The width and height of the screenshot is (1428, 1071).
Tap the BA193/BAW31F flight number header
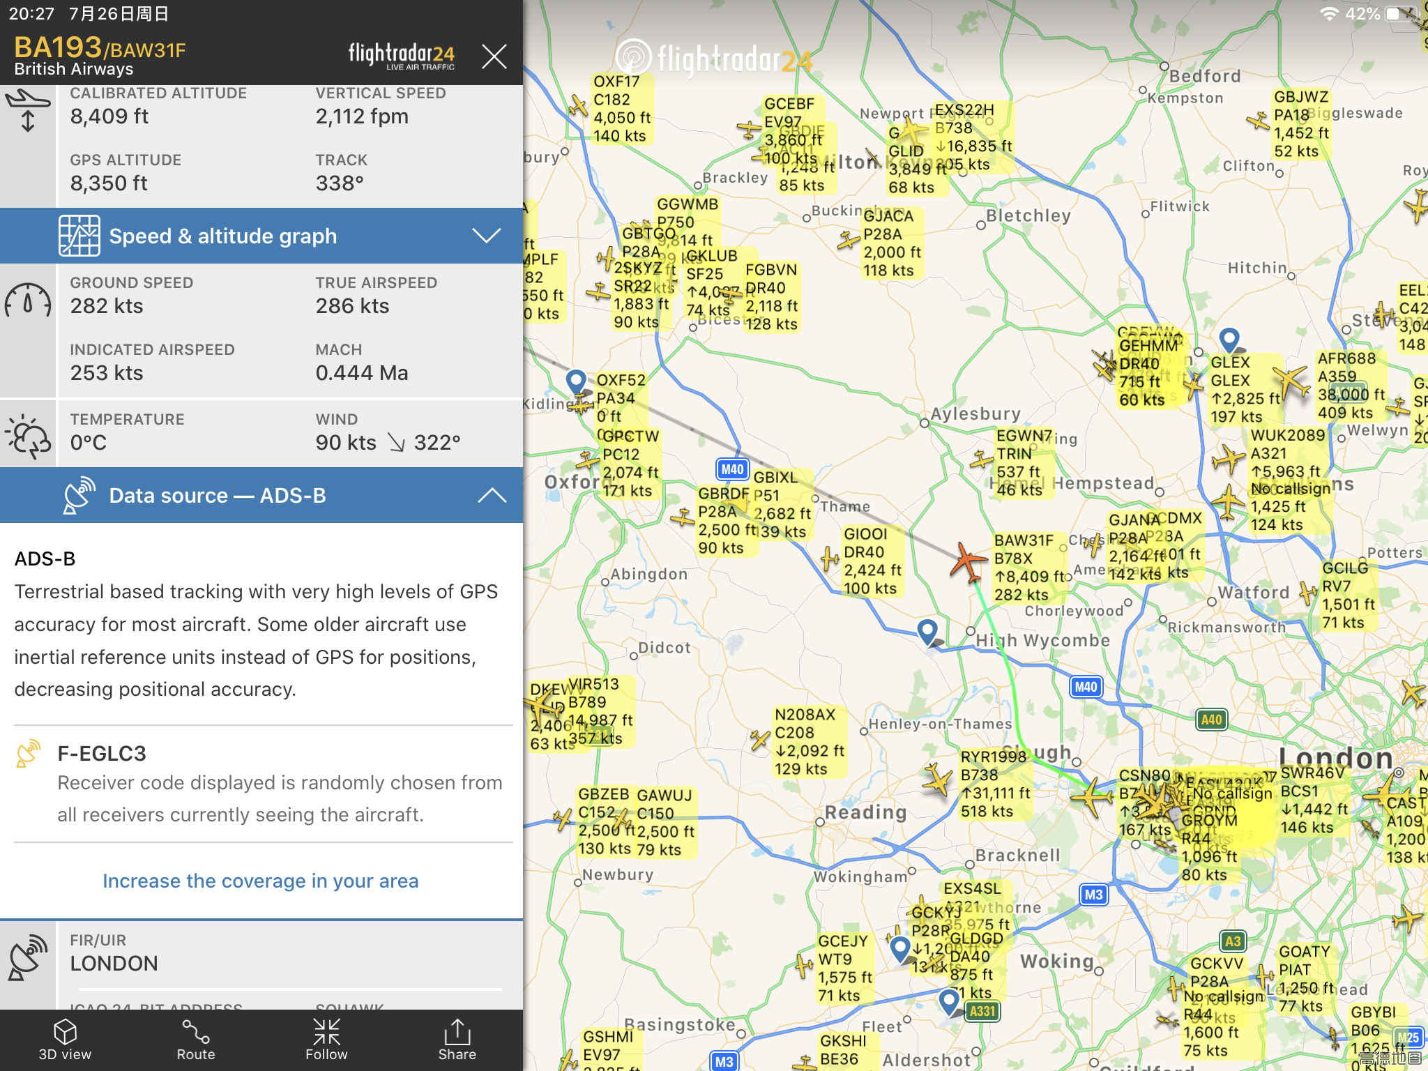pos(100,48)
